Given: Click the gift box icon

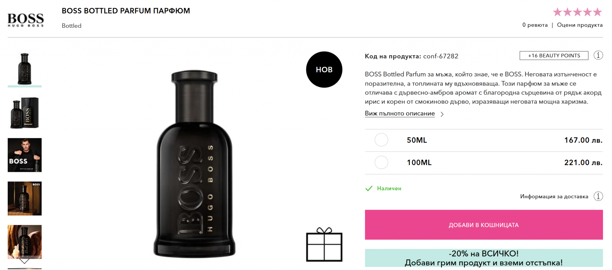Looking at the screenshot, I should [324, 244].
